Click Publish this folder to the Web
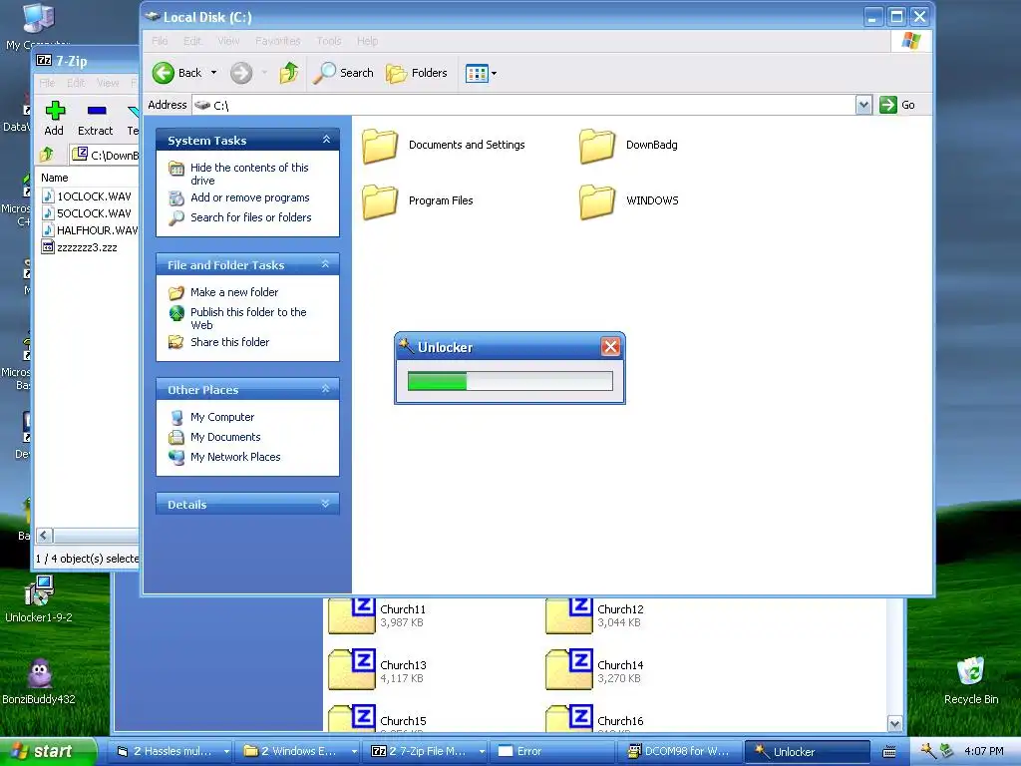This screenshot has height=766, width=1021. tap(248, 318)
